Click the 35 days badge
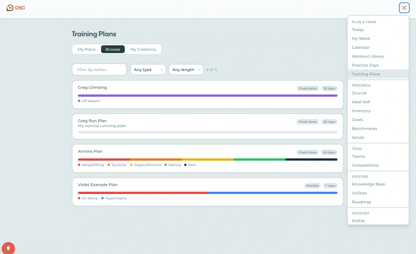The height and width of the screenshot is (254, 416). 329,88
